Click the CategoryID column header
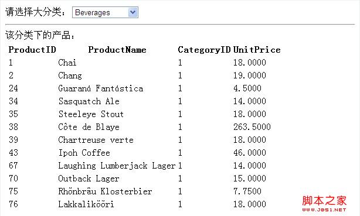360x216 pixels. coord(204,50)
